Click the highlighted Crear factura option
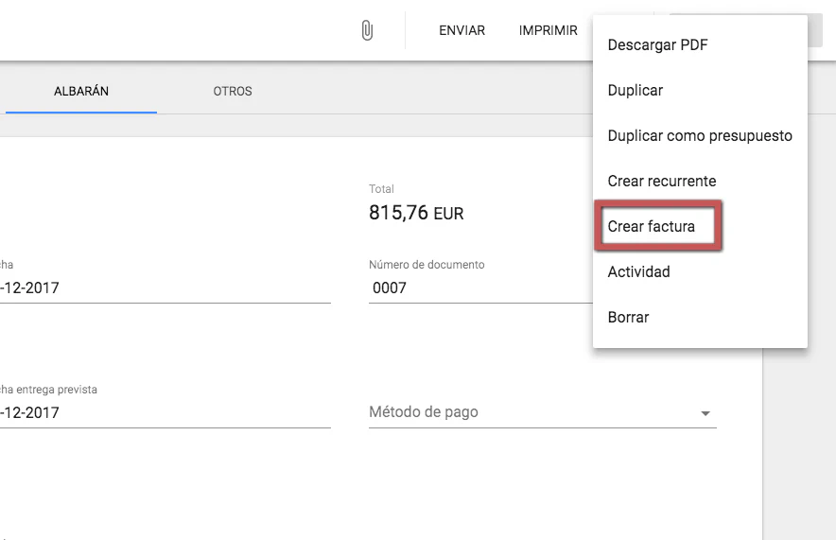Image resolution: width=836 pixels, height=540 pixels. coord(652,227)
